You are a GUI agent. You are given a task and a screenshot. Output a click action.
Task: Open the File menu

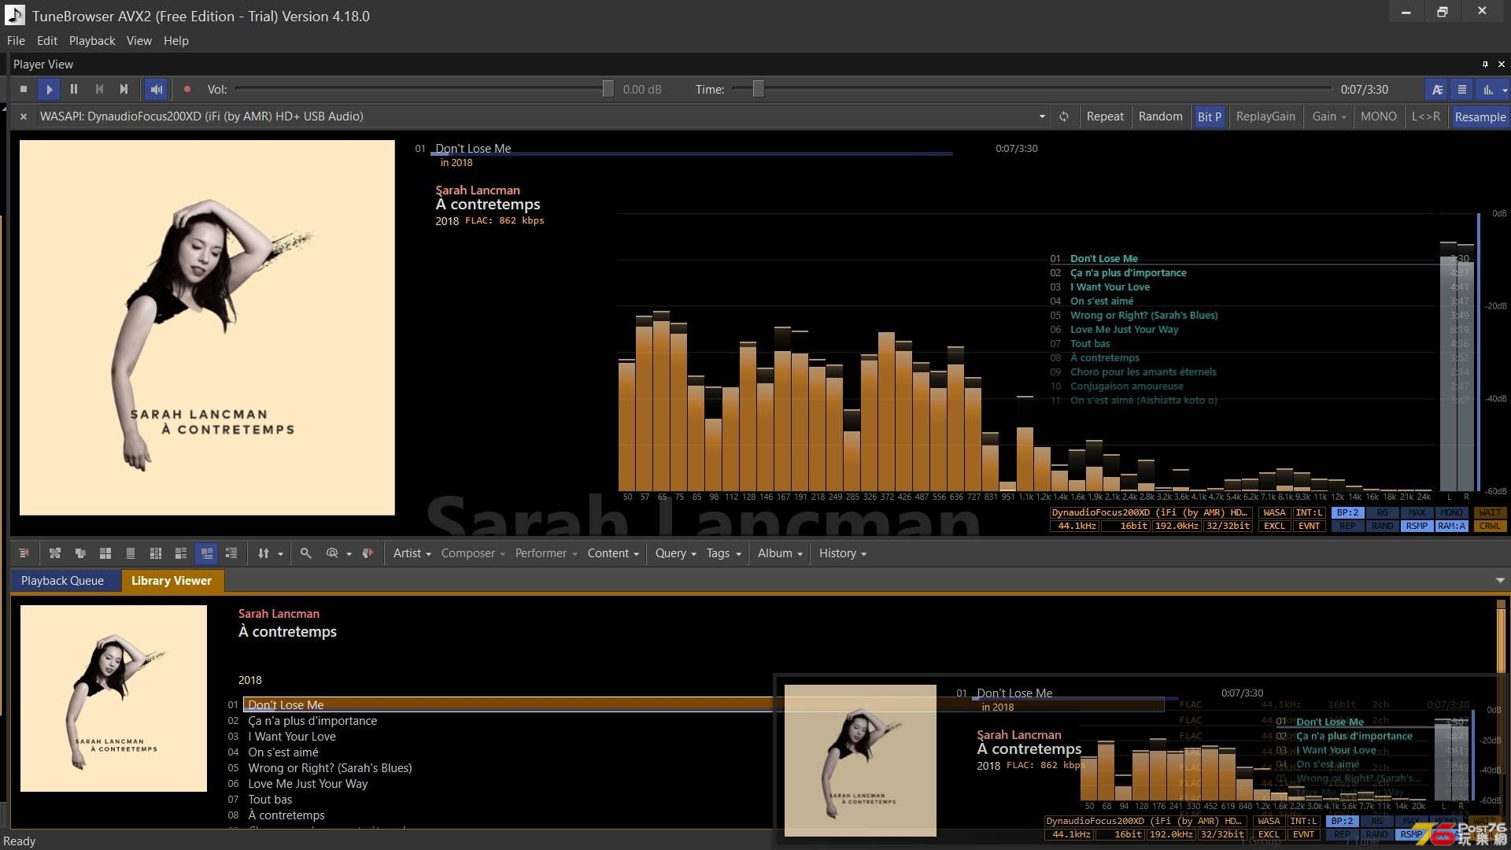tap(16, 41)
